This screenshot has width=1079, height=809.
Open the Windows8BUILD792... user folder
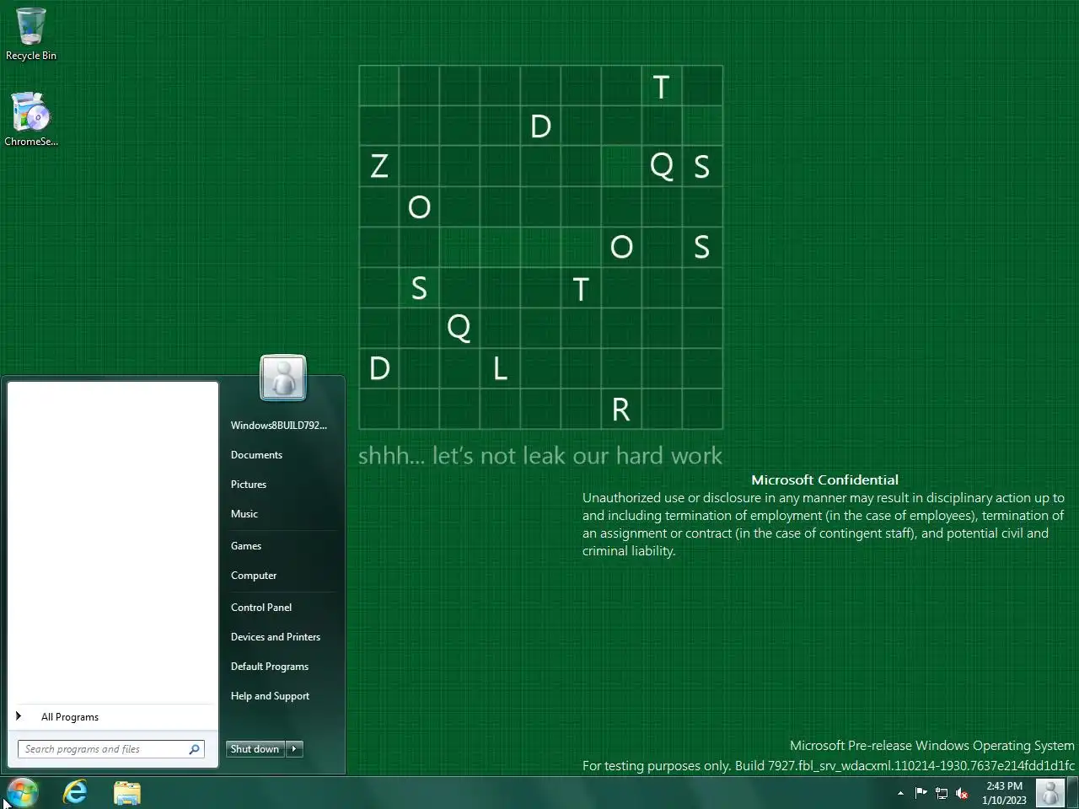point(279,426)
